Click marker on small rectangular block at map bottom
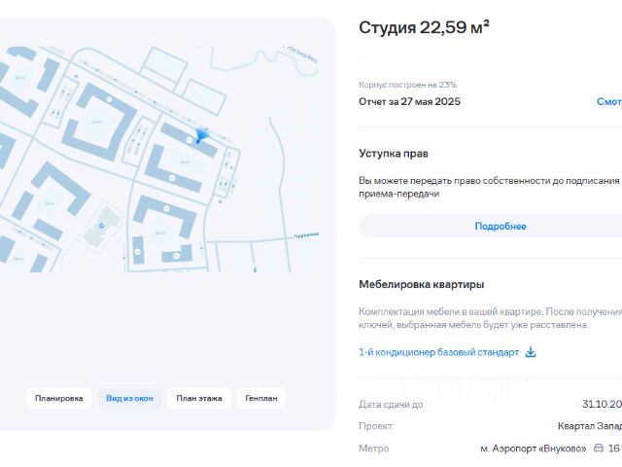The width and height of the screenshot is (622, 467). pyautogui.click(x=138, y=252)
